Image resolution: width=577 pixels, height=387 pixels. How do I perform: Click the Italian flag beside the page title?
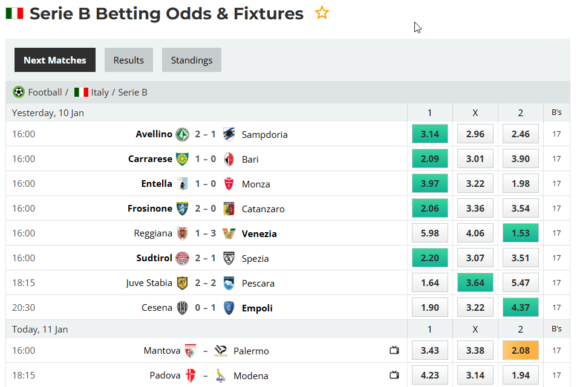point(13,13)
